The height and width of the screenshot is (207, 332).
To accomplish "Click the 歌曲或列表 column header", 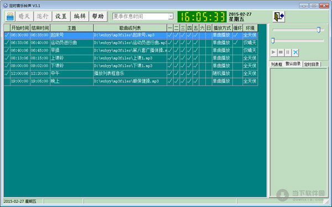I will coord(130,28).
